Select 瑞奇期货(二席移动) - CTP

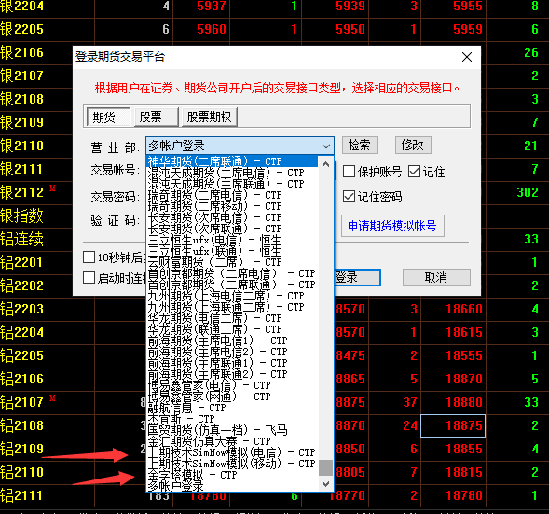pyautogui.click(x=232, y=206)
